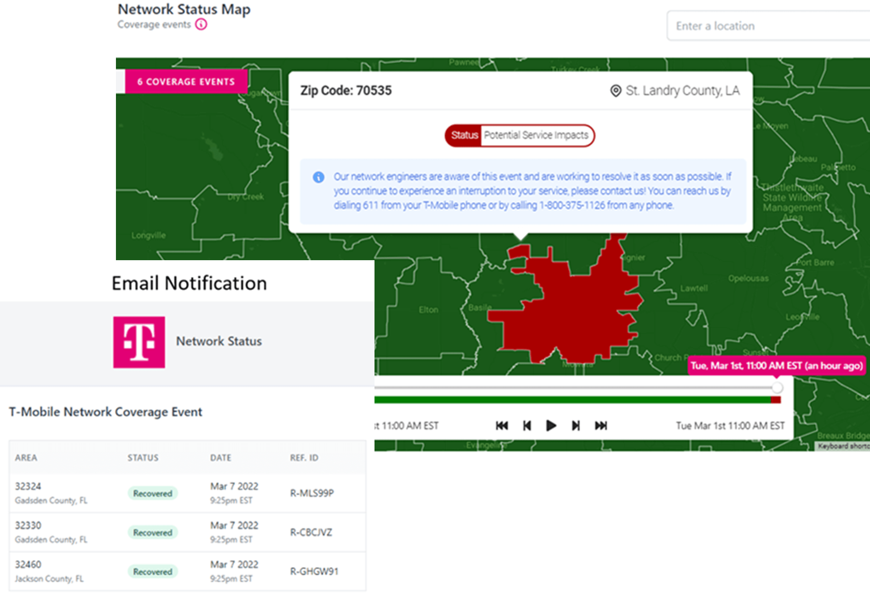Select the Status toggle option
The image size is (870, 599).
pyautogui.click(x=464, y=135)
